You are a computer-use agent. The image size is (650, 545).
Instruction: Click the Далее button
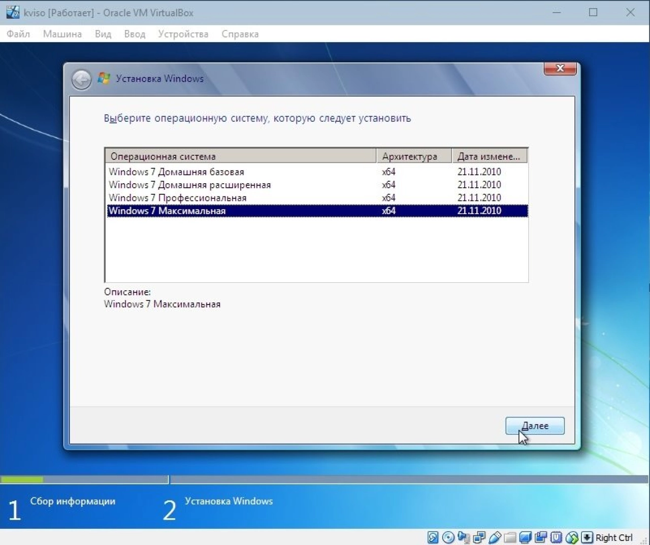[535, 426]
